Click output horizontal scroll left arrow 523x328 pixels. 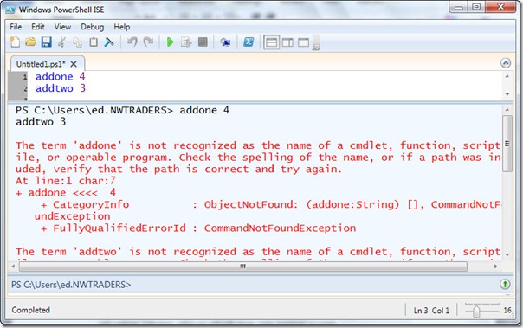[x=13, y=267]
